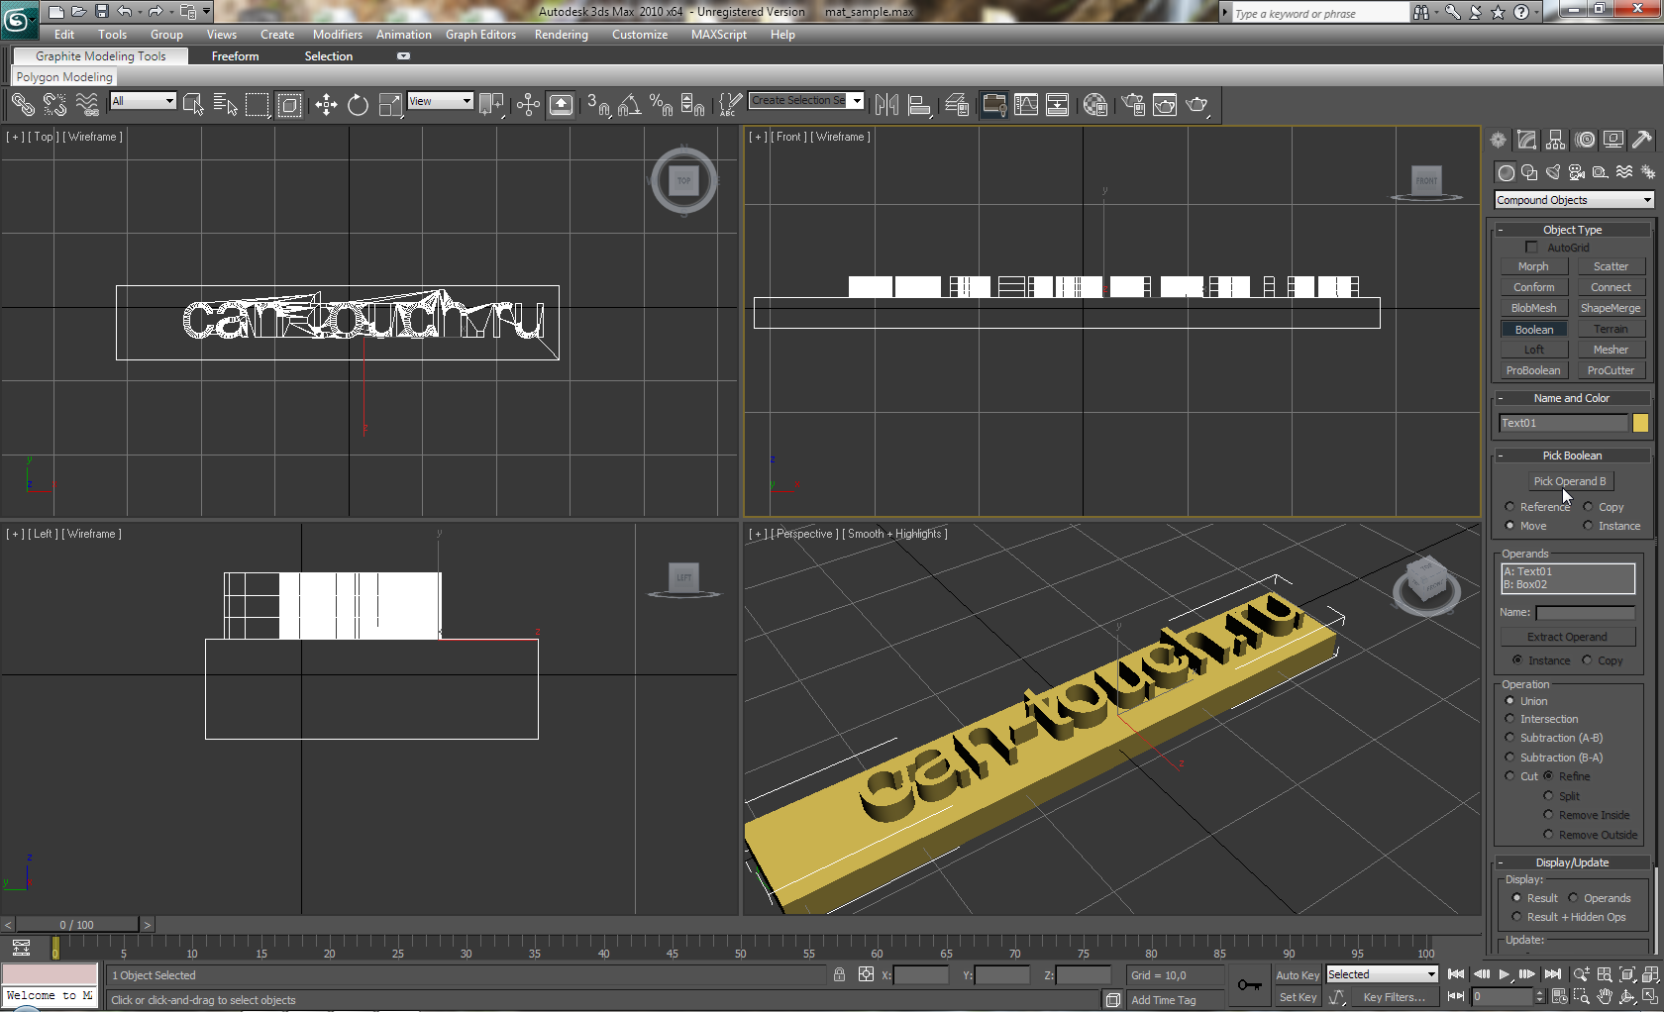Choose the Rectangular Selection Region tool
This screenshot has width=1664, height=1012.
coord(258,104)
